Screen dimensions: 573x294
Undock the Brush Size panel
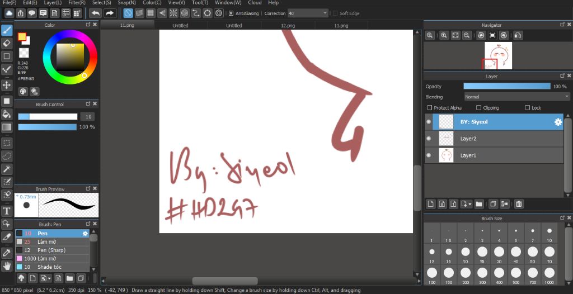562,217
